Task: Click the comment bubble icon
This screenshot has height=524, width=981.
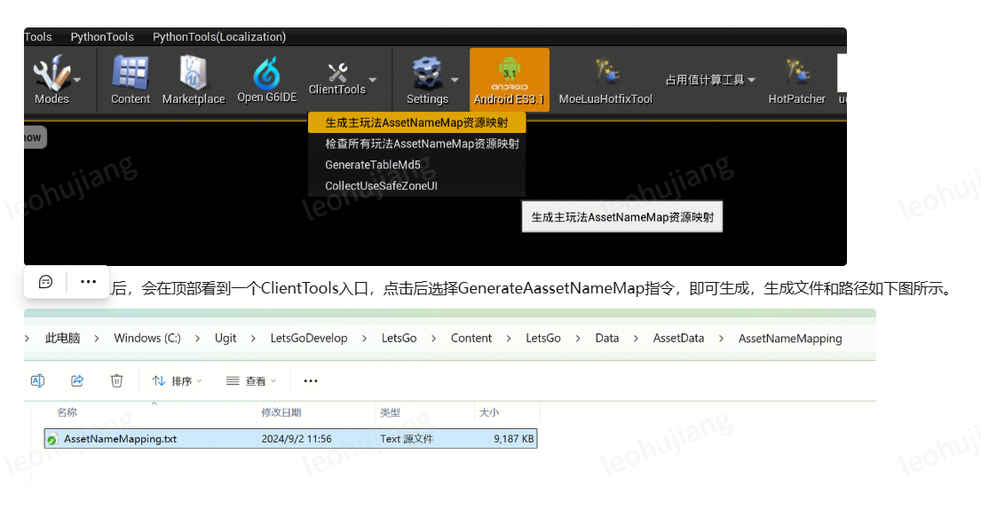Action: 45,282
